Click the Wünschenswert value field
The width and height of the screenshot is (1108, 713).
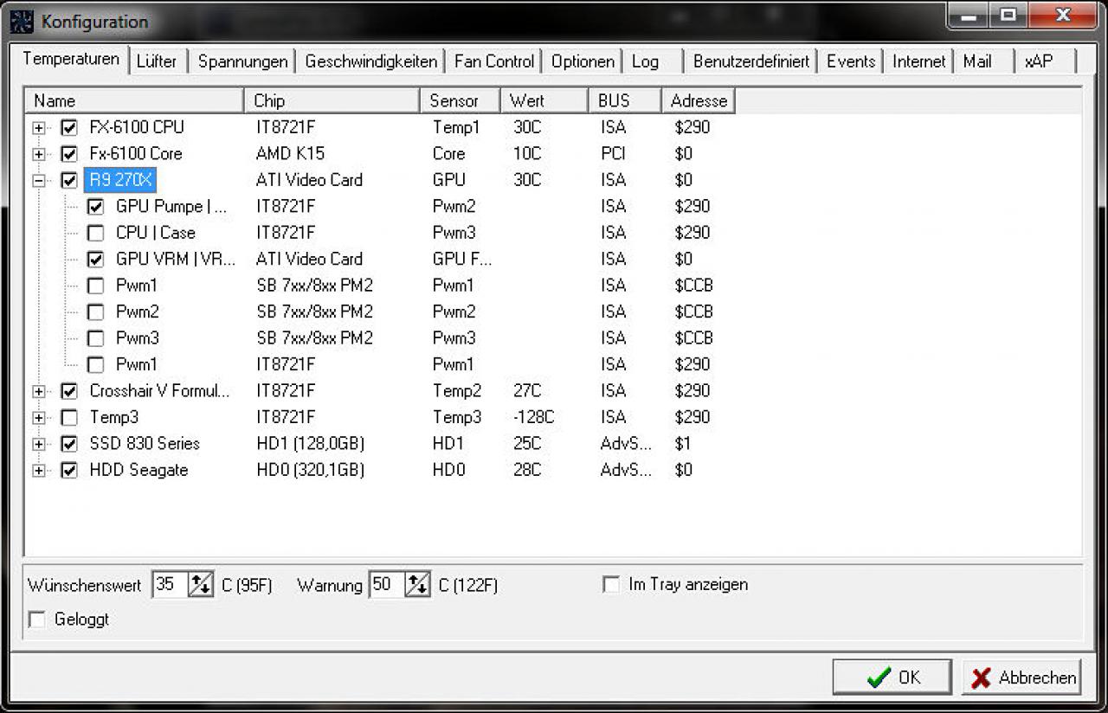pyautogui.click(x=171, y=584)
